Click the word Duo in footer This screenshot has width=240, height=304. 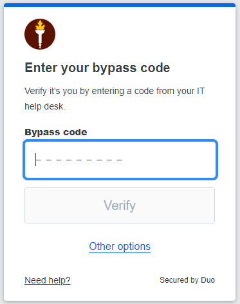208,280
